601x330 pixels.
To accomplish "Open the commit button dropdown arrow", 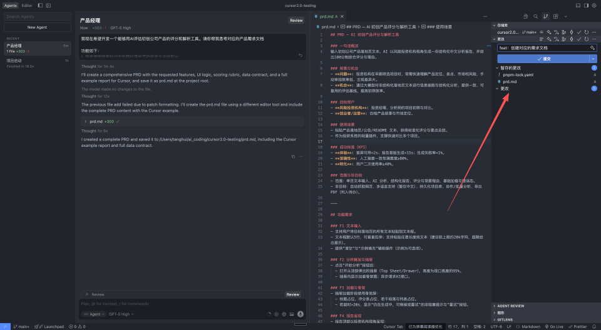I will pos(593,59).
